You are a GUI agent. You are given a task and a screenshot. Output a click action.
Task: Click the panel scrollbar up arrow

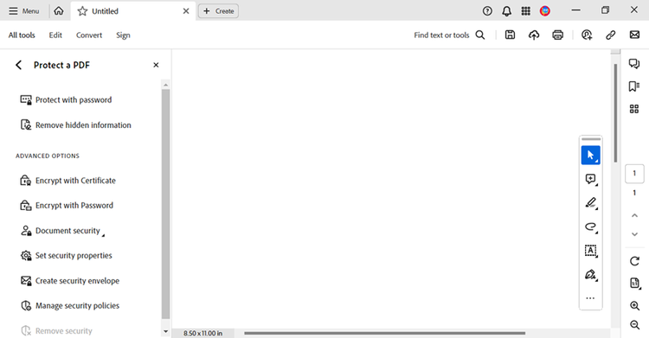point(165,85)
